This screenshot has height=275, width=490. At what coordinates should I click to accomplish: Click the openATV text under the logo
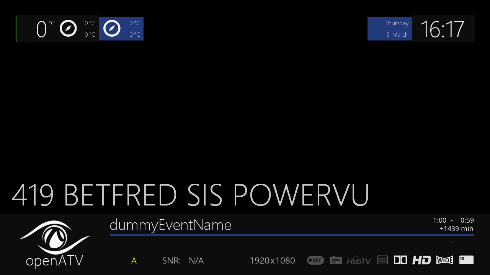point(54,261)
